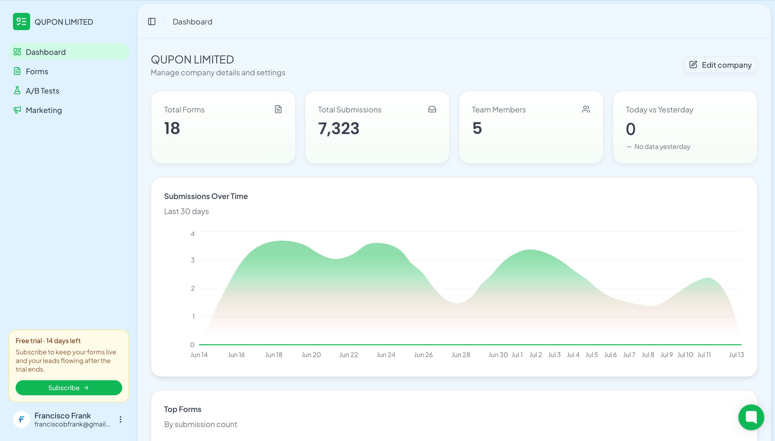Click the chart peak near Jun 18
The image size is (775, 441).
tap(282, 241)
